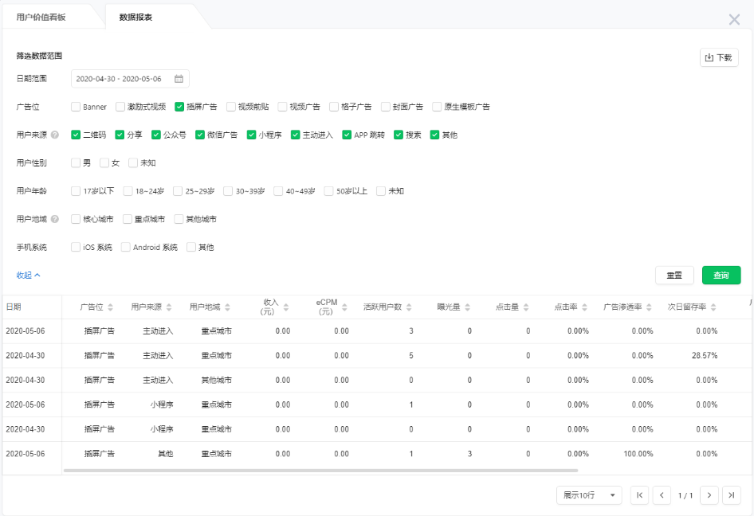Click the next page arrow icon
The width and height of the screenshot is (754, 516).
coord(709,494)
